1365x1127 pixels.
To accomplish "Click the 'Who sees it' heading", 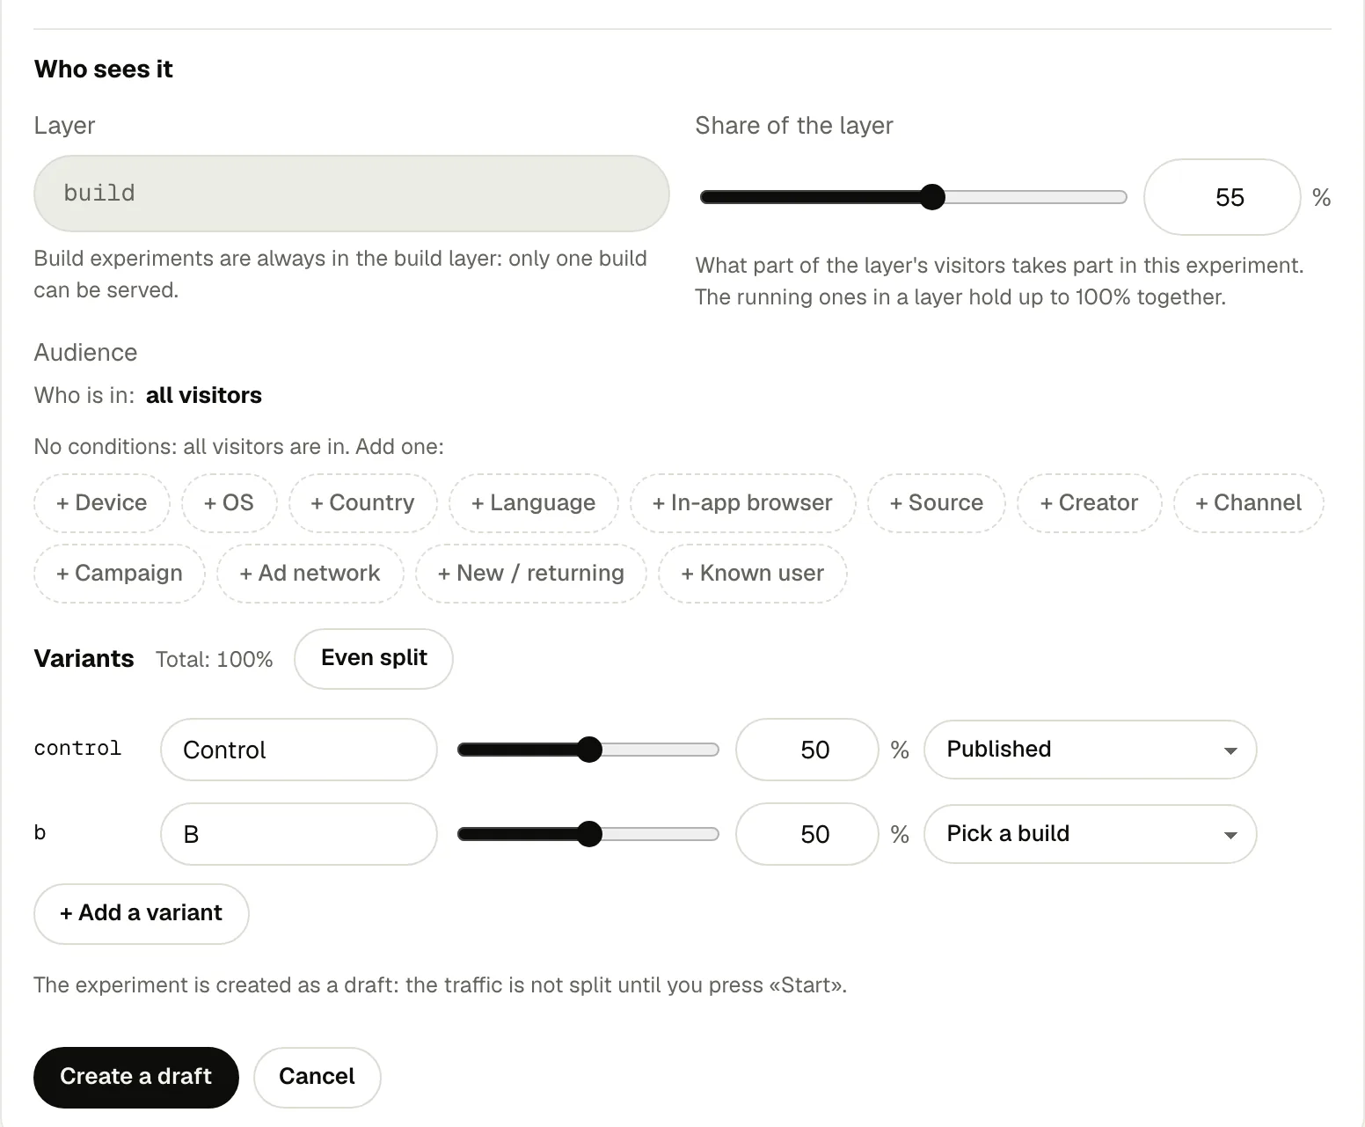I will 103,69.
